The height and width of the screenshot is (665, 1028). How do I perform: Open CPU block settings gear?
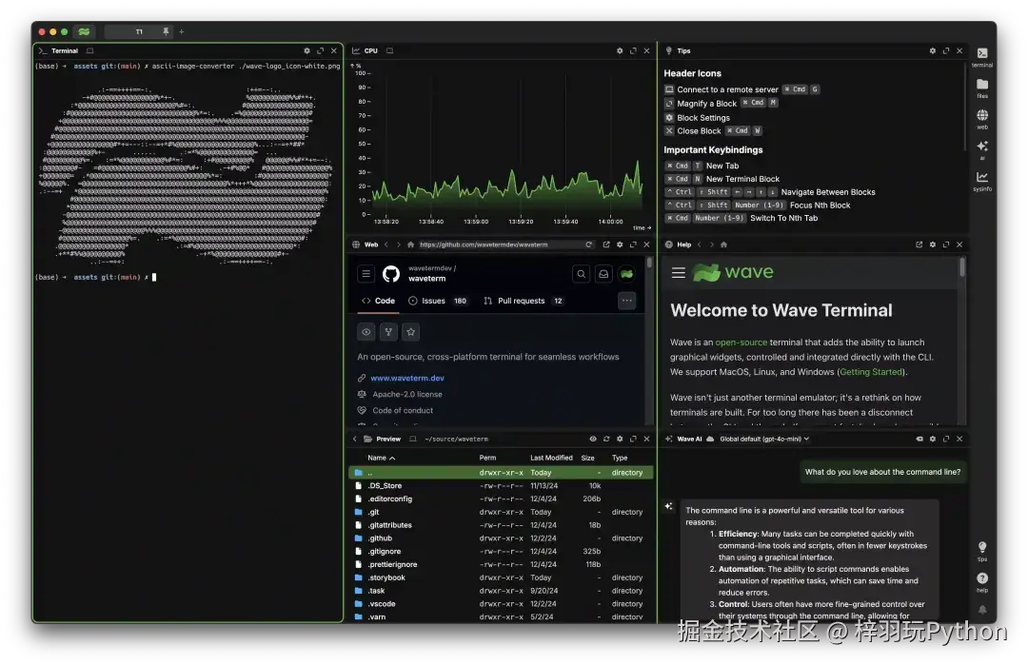click(x=620, y=50)
